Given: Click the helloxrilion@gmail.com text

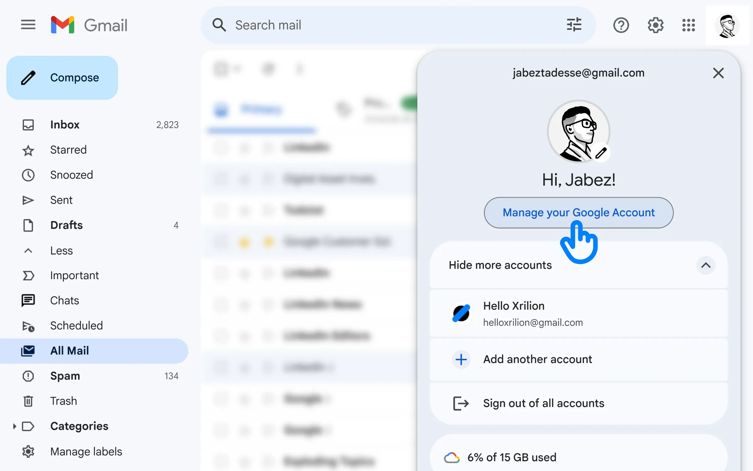Looking at the screenshot, I should (x=533, y=322).
